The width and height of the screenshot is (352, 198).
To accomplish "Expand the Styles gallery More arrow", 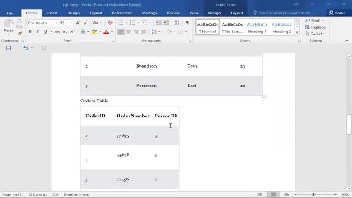I will (297, 33).
